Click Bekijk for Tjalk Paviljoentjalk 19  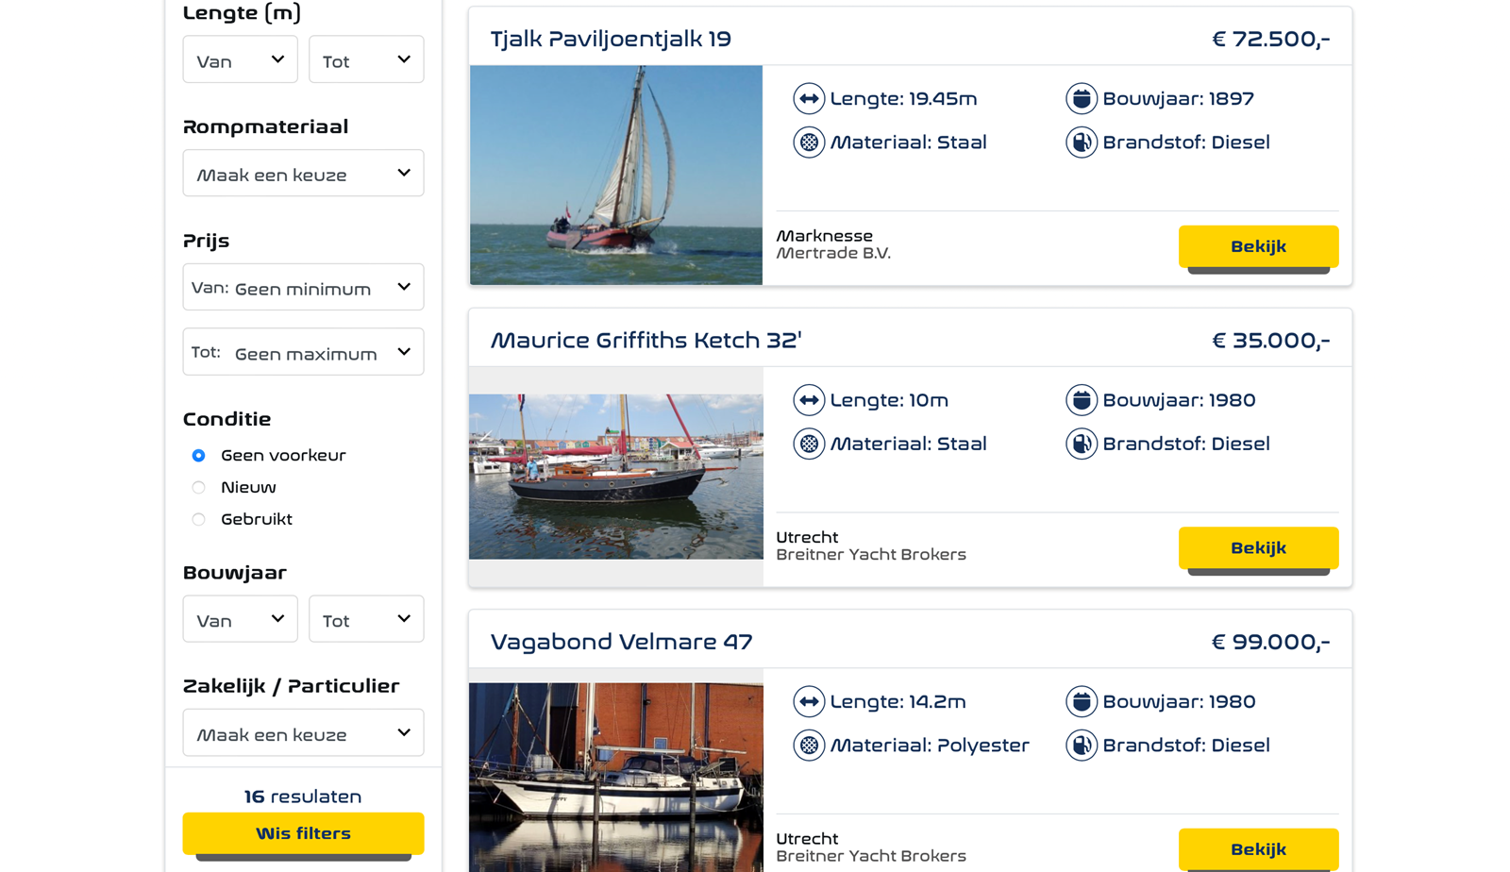(x=1258, y=246)
